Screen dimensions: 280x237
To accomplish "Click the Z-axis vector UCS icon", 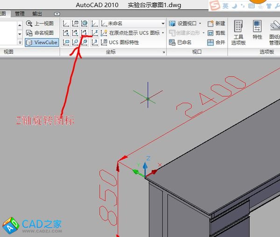I will (x=95, y=33).
